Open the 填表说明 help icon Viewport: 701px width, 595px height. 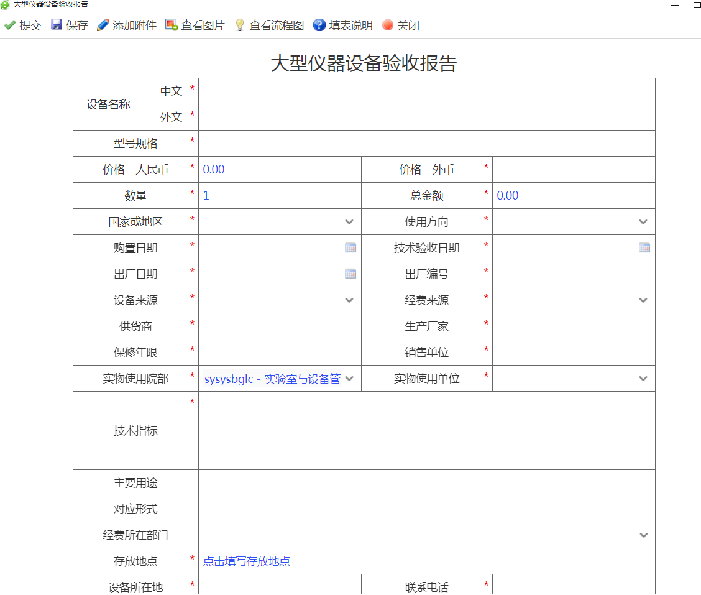pos(319,25)
